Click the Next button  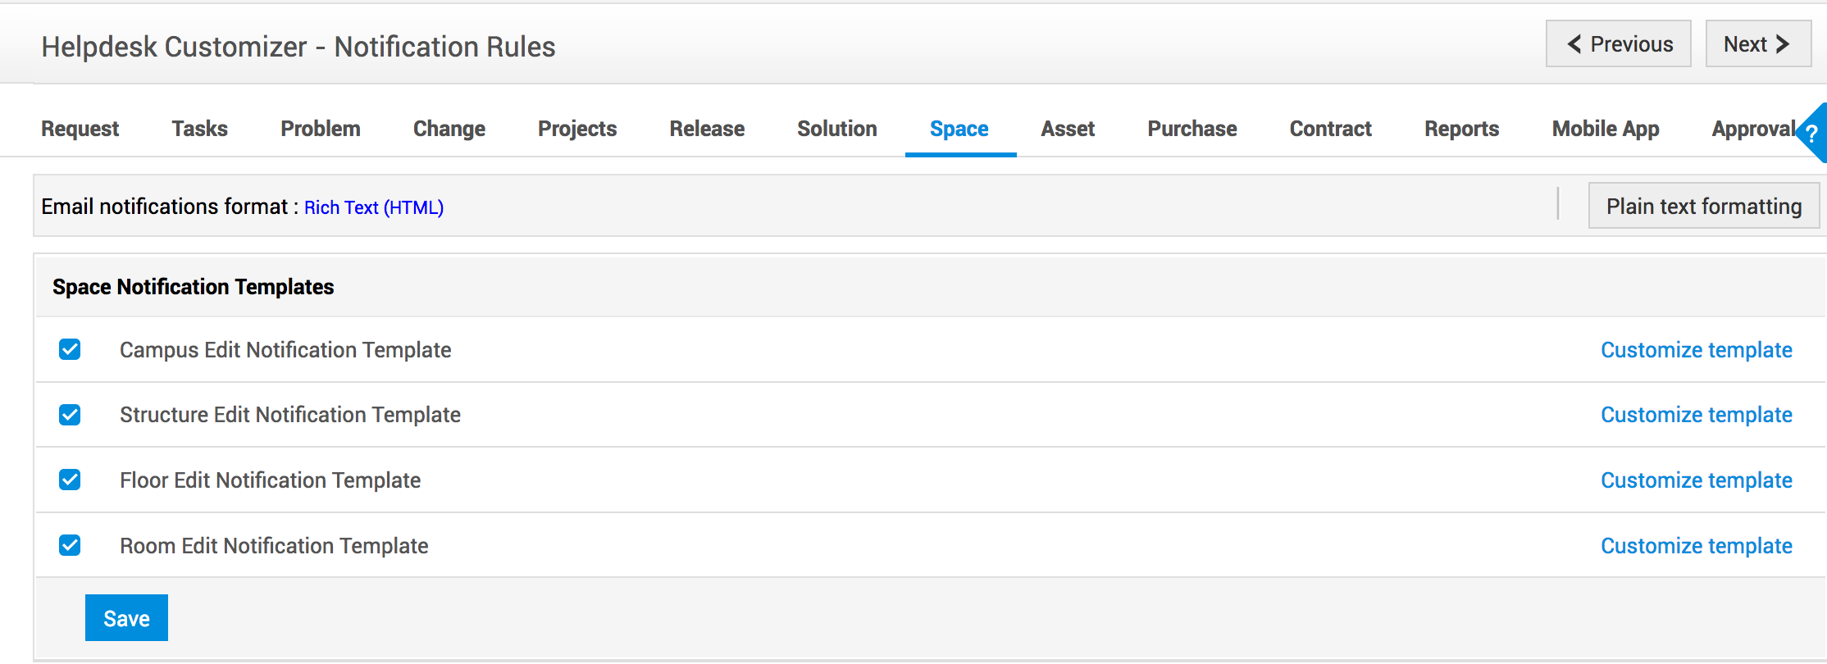(1758, 43)
